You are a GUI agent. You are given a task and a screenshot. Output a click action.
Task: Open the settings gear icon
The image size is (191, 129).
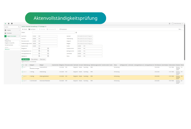coord(12,24)
